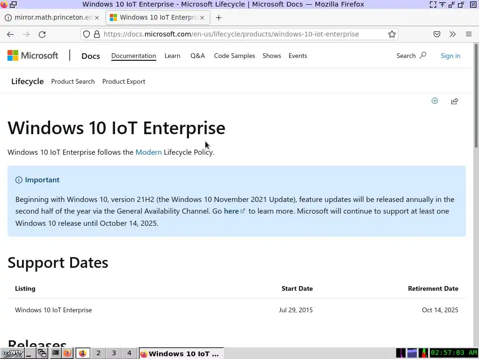Click the tracking protection shield icon
The height and width of the screenshot is (359, 479).
(87, 34)
